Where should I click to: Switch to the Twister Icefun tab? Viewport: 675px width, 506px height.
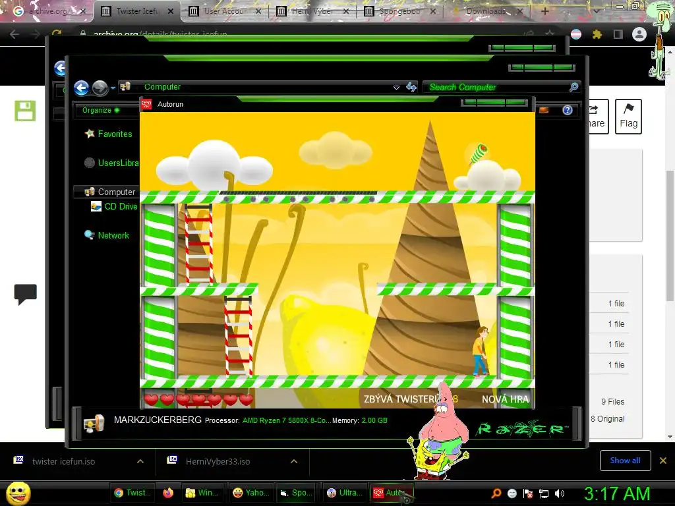pos(138,11)
